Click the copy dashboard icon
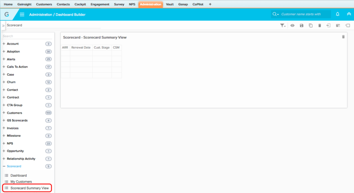 pos(311,26)
